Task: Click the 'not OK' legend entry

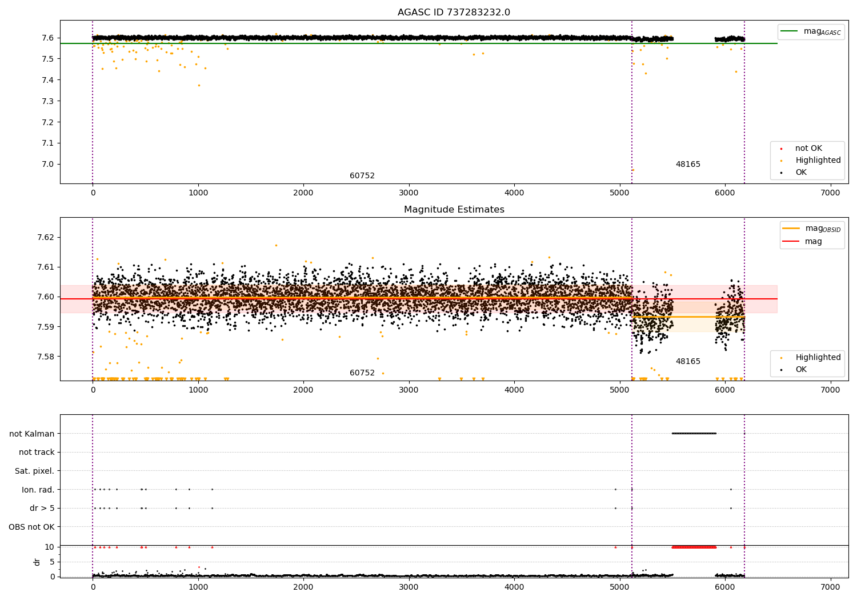Action: 808,149
